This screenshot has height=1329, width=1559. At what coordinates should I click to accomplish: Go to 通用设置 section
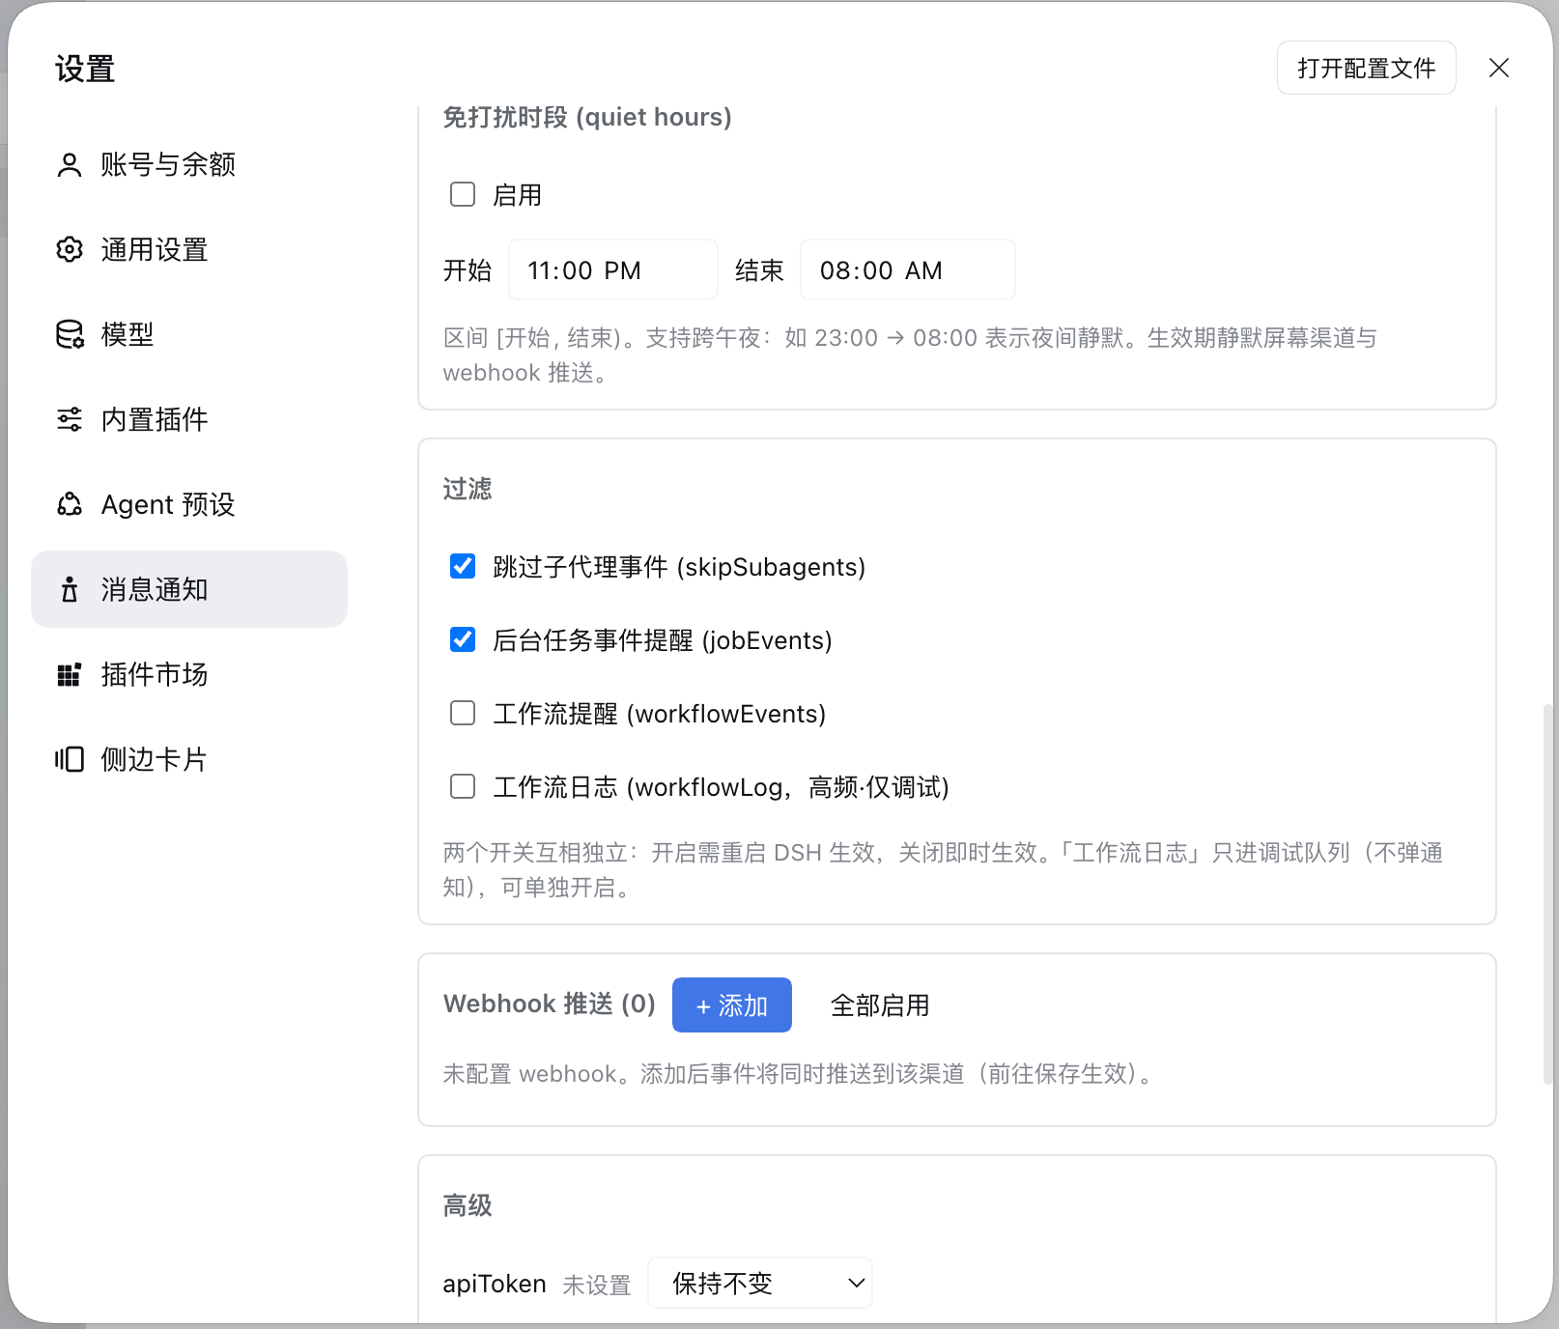[189, 250]
